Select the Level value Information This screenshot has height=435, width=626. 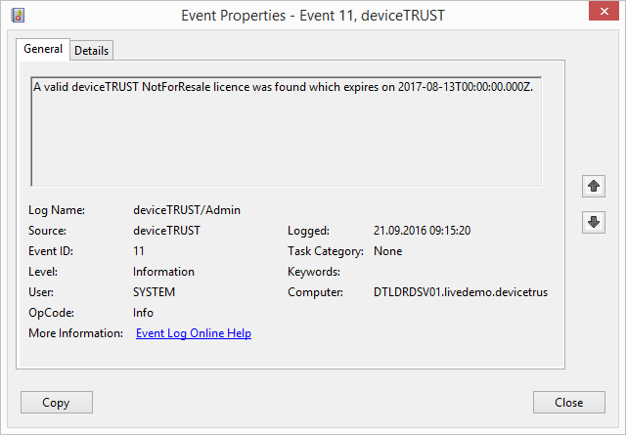click(163, 272)
